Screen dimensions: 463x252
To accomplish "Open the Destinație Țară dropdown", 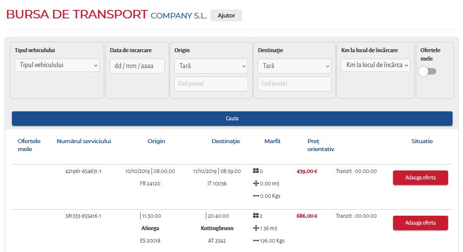I will (294, 66).
